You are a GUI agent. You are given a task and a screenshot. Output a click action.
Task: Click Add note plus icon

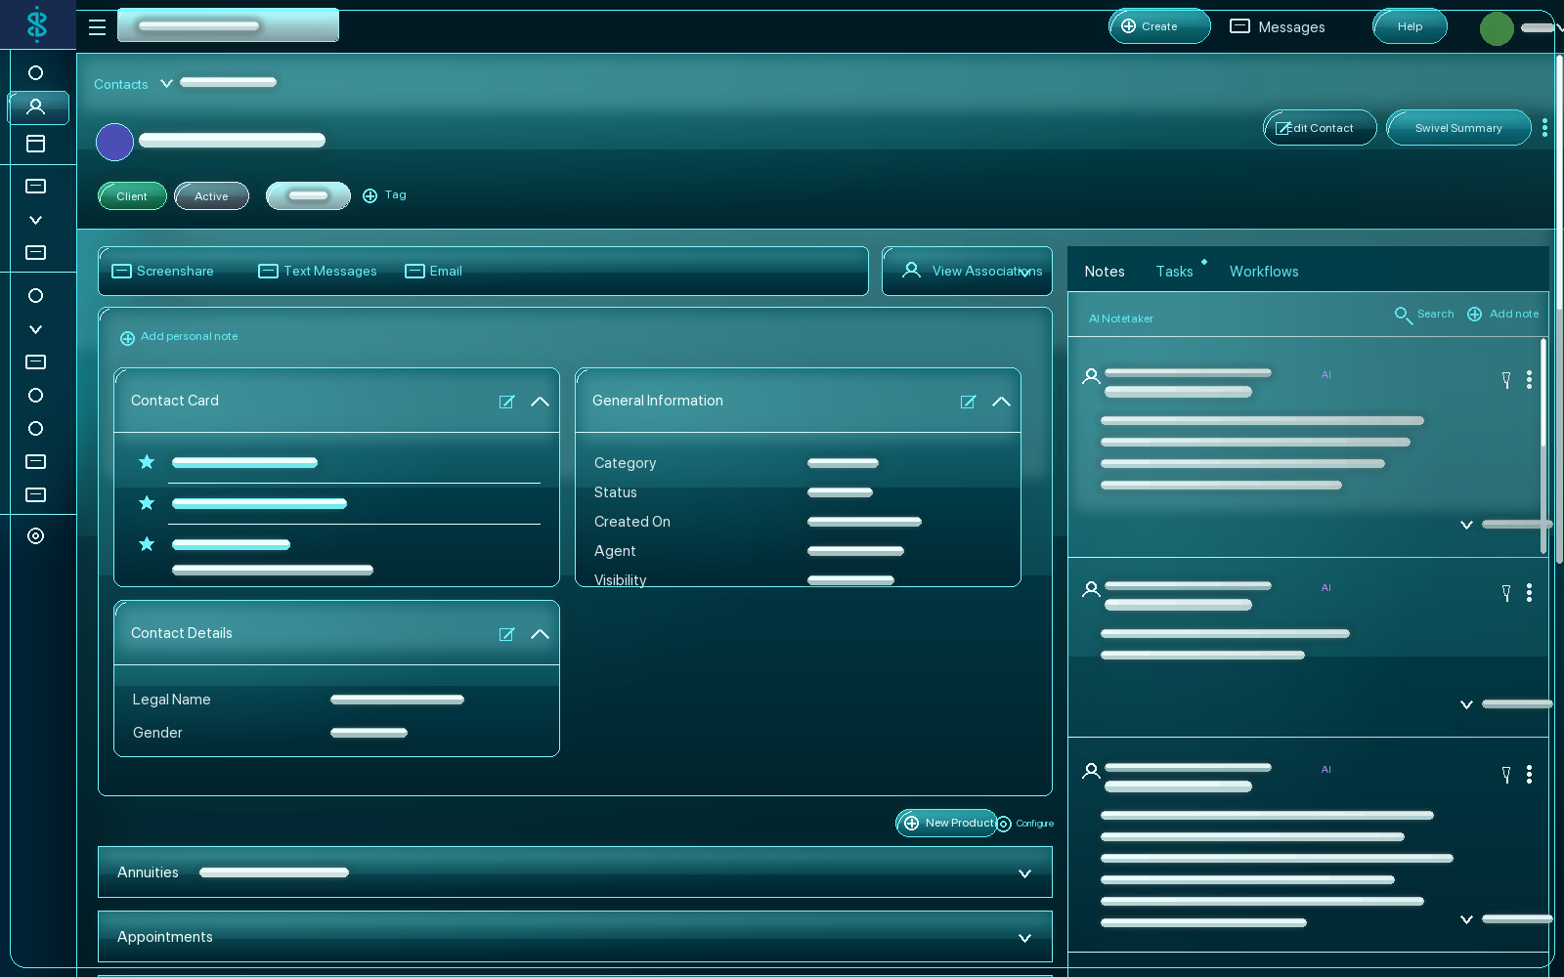tap(1474, 315)
